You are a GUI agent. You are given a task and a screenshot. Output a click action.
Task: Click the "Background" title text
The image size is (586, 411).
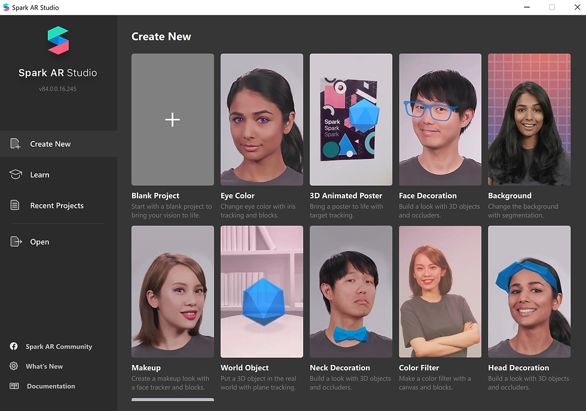point(509,195)
